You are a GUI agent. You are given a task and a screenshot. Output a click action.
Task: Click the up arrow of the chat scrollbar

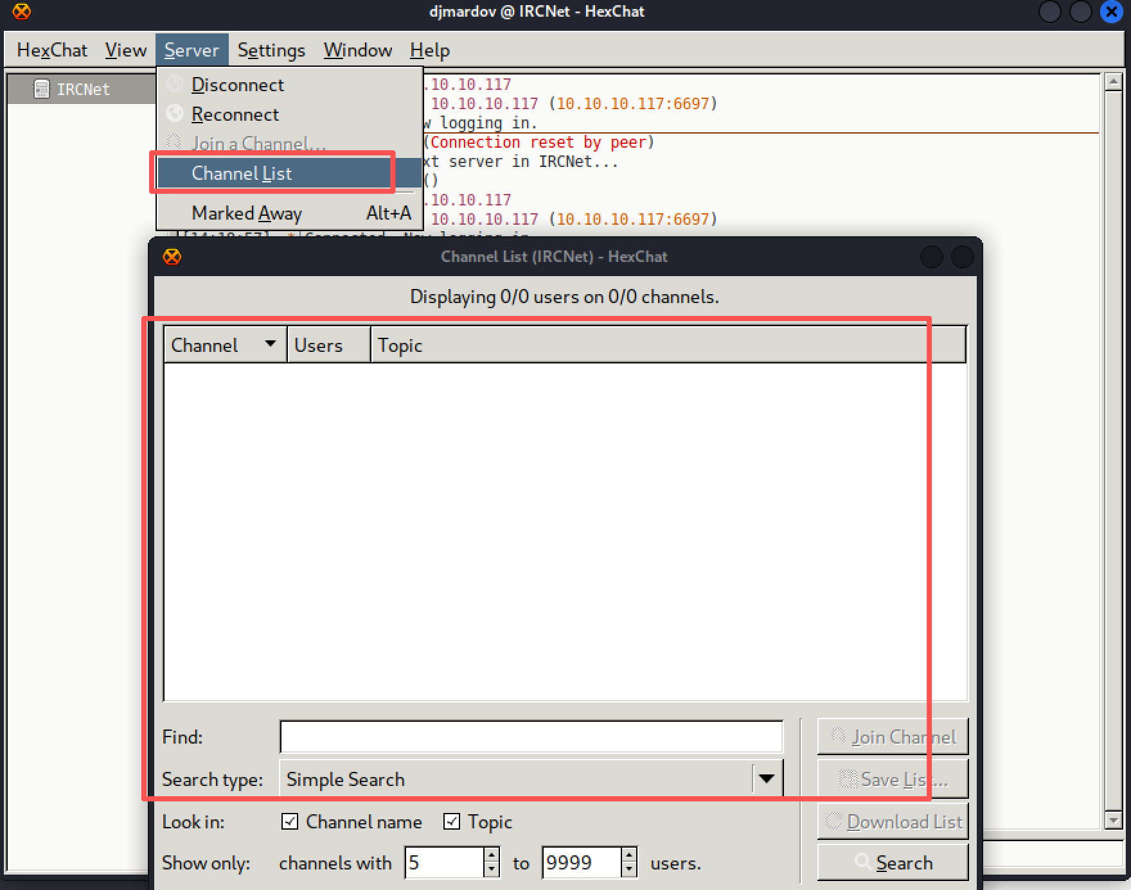pos(1113,82)
